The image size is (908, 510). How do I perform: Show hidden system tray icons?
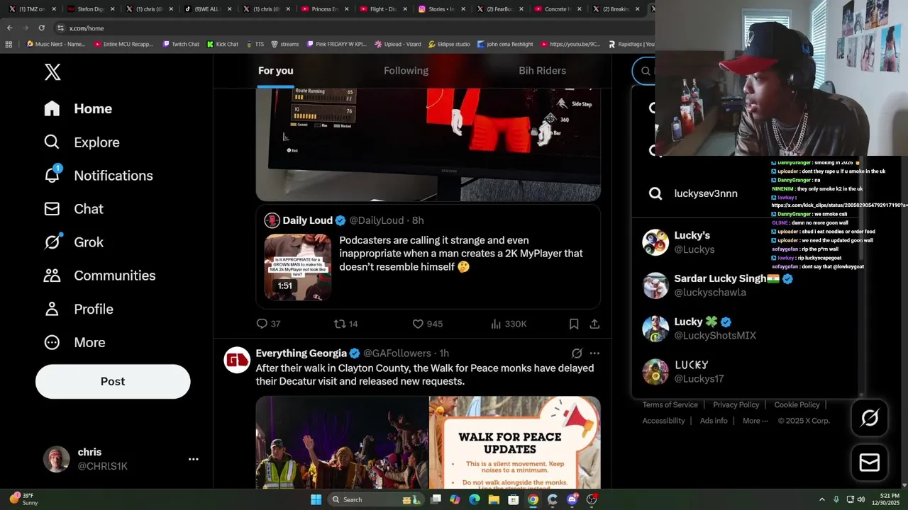point(821,499)
